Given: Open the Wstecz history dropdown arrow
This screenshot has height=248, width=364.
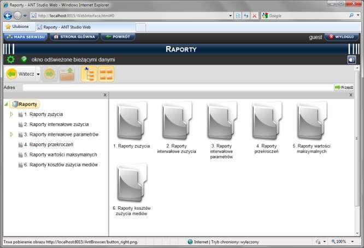Looking at the screenshot, I should pos(38,74).
